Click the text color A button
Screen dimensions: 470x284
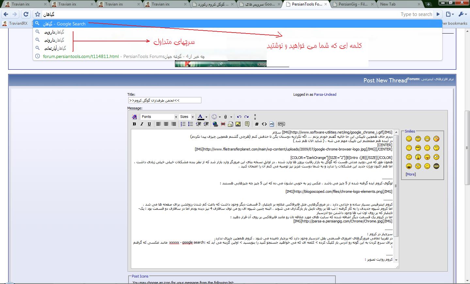click(x=200, y=117)
